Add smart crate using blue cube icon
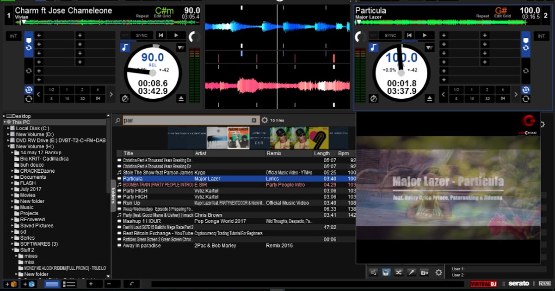 click(29, 284)
